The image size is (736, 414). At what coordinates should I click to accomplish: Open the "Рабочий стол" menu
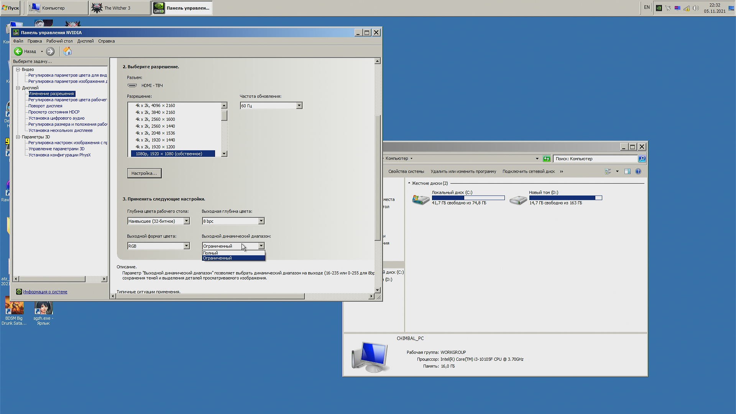point(59,41)
